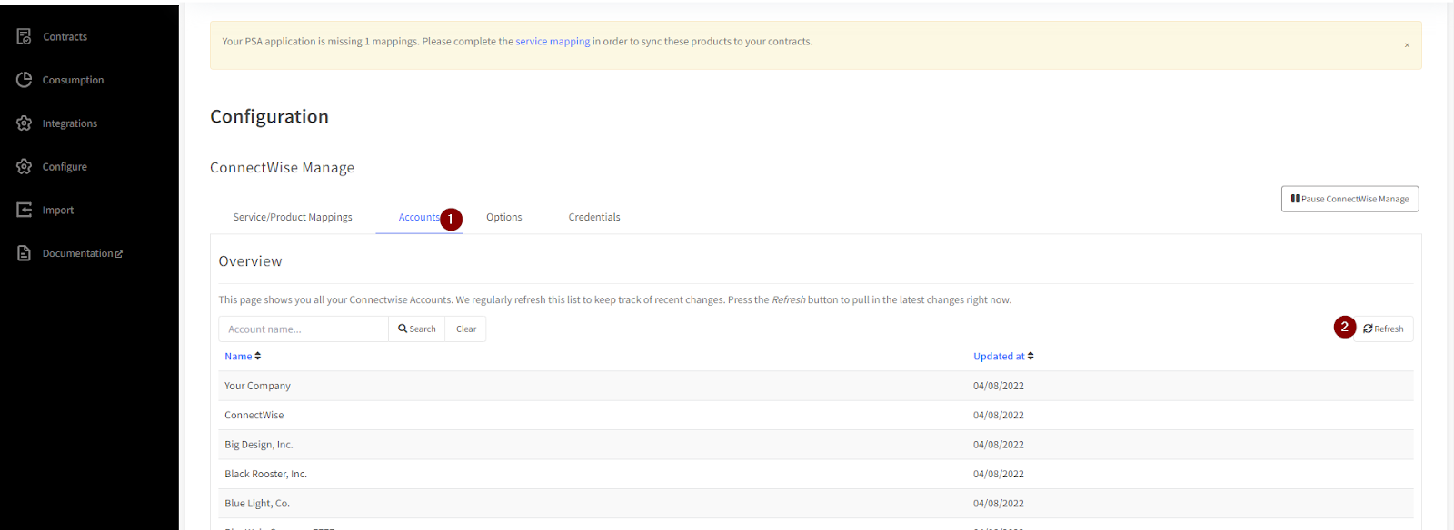Screen dimensions: 1454x530
Task: Click the Refresh button
Action: tap(1384, 329)
